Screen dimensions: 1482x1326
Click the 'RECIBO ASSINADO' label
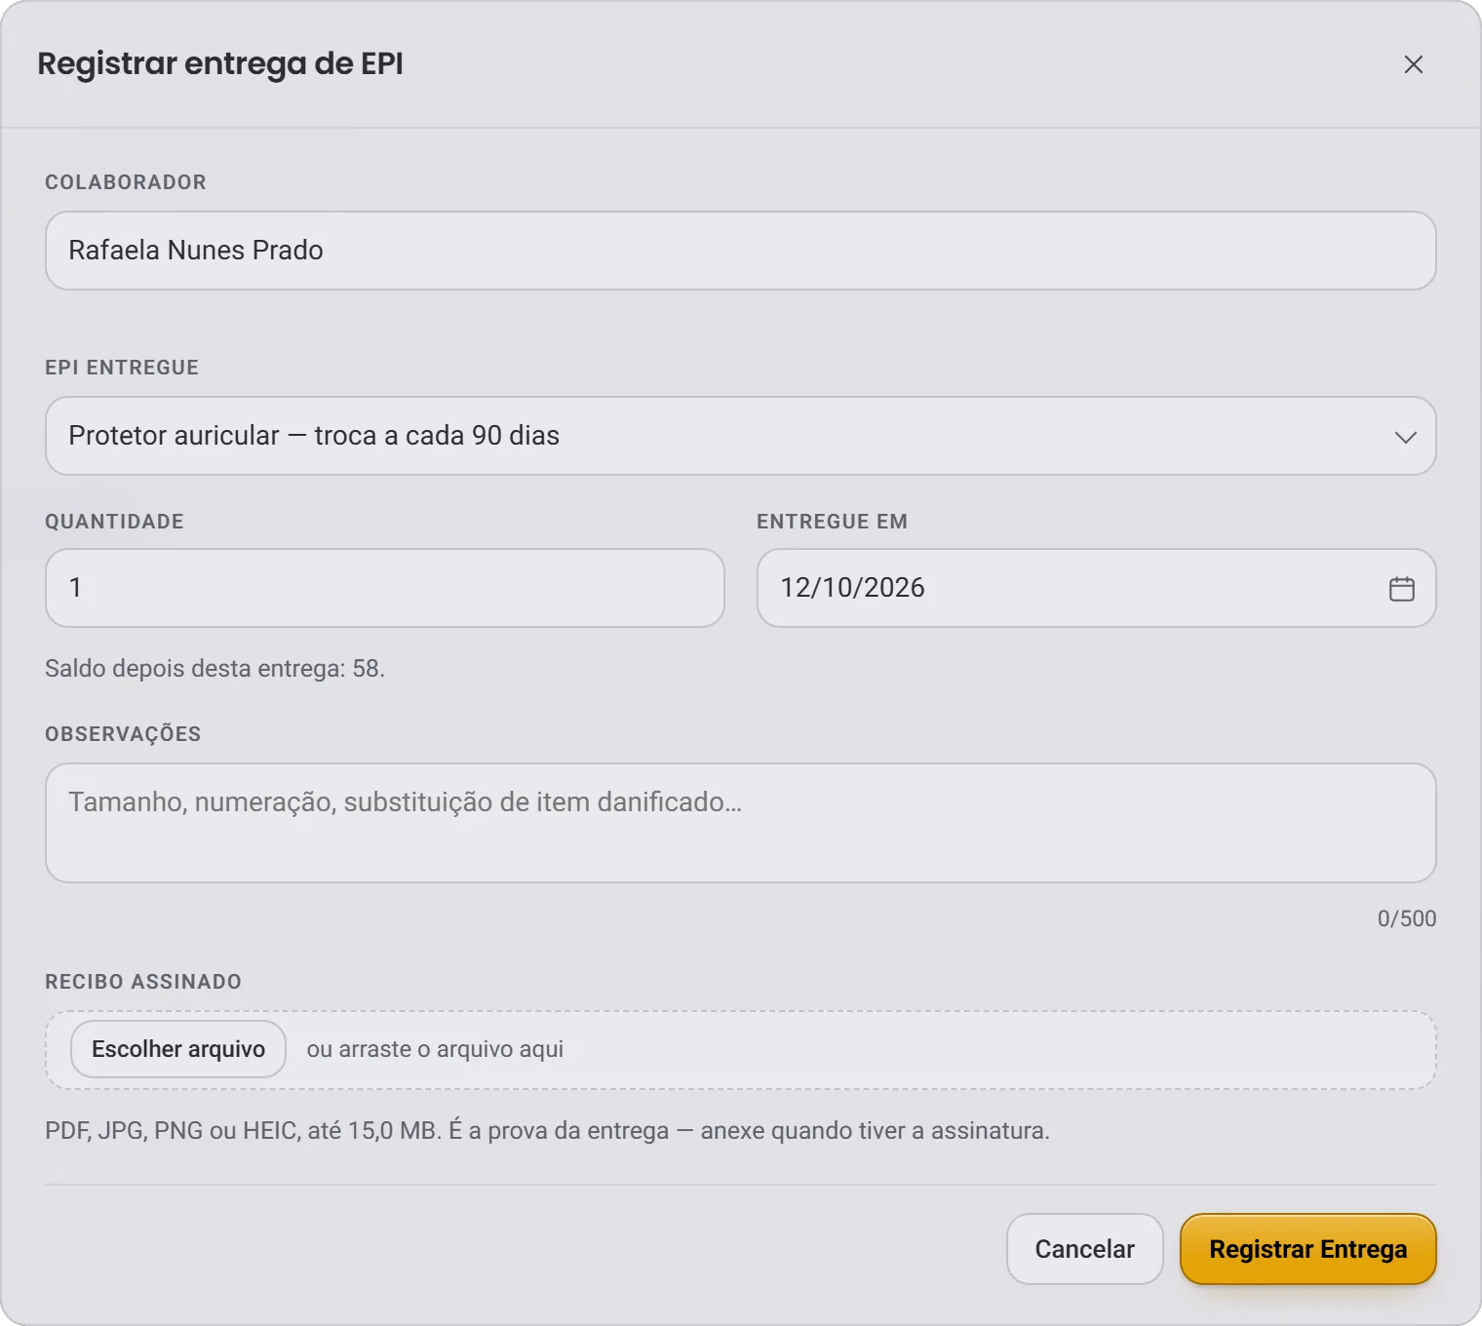(x=143, y=982)
